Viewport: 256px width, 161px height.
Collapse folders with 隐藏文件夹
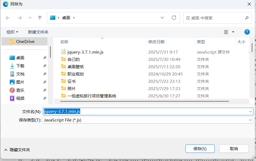click(17, 150)
